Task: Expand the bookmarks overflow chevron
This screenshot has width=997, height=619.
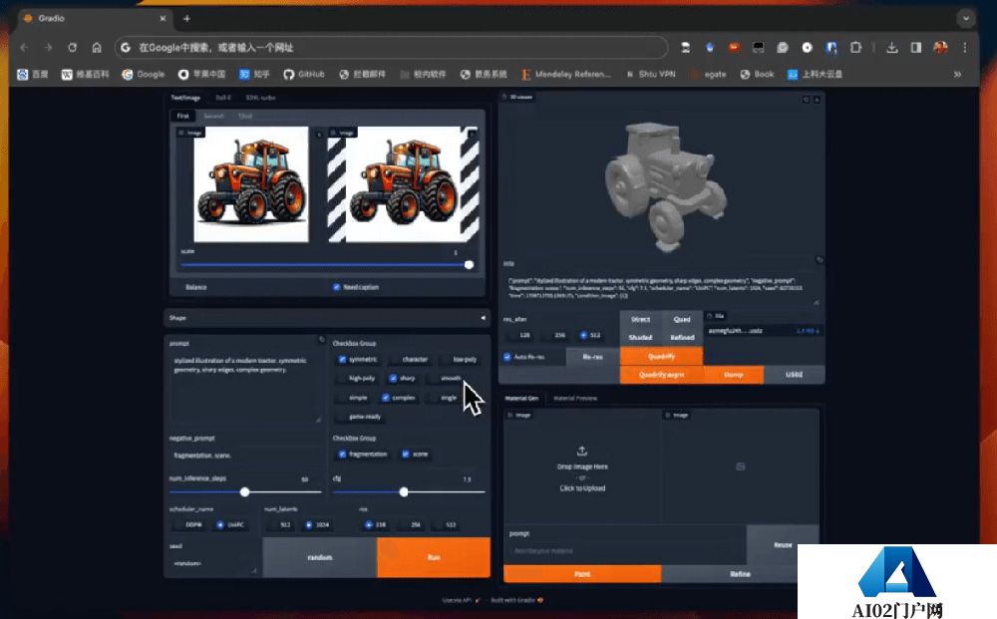Action: tap(957, 75)
